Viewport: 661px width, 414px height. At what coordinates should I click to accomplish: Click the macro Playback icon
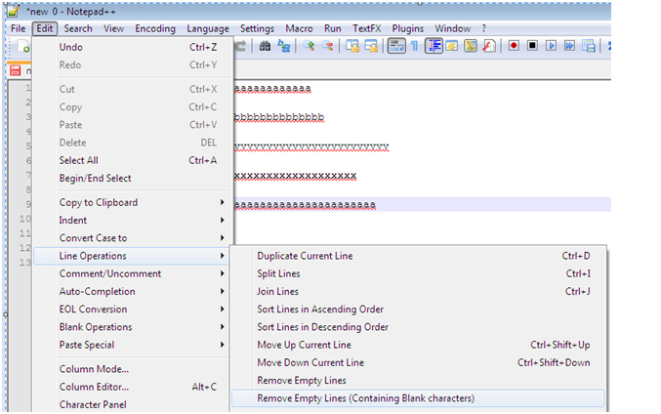[551, 45]
